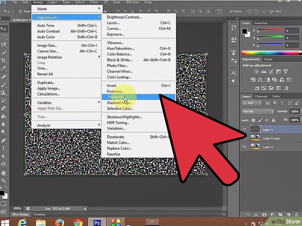Select the Rectangular Marquee tool
The image size is (302, 226).
click(3, 37)
